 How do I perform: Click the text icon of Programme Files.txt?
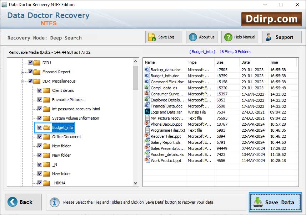pos(147,130)
